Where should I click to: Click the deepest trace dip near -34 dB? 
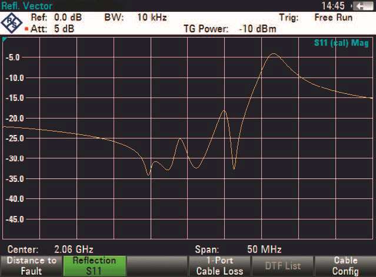point(148,175)
